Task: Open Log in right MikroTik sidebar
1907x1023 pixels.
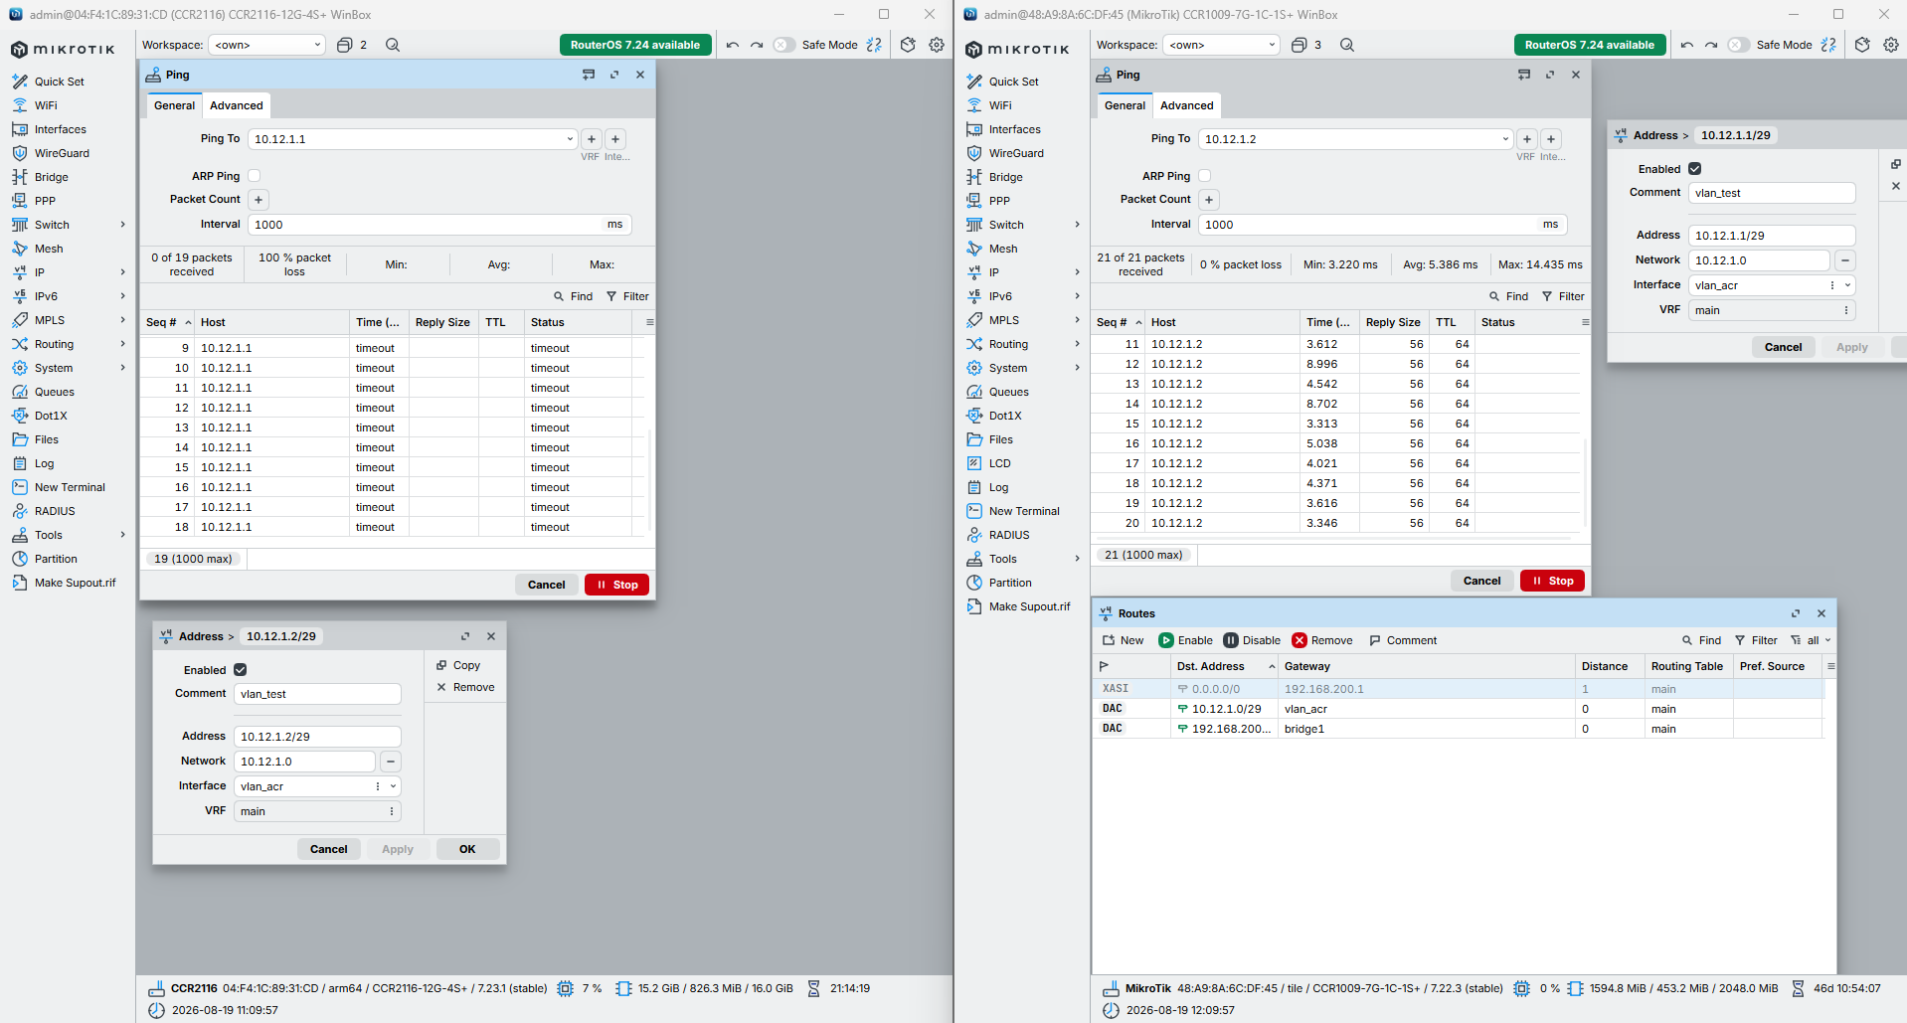Action: coord(998,487)
